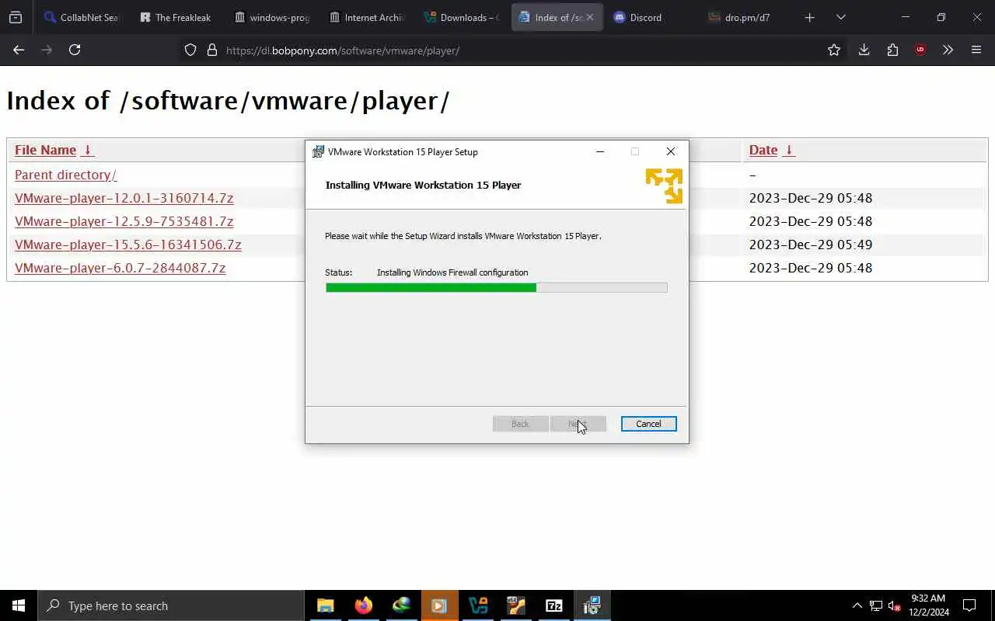
Task: Minimize the VMware Setup window
Action: point(600,151)
